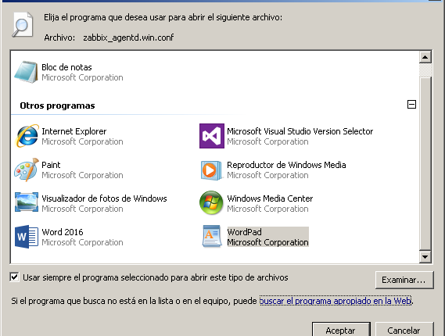The height and width of the screenshot is (336, 445).
Task: Select Visualizador de fotos de Windows icon
Action: [x=27, y=202]
